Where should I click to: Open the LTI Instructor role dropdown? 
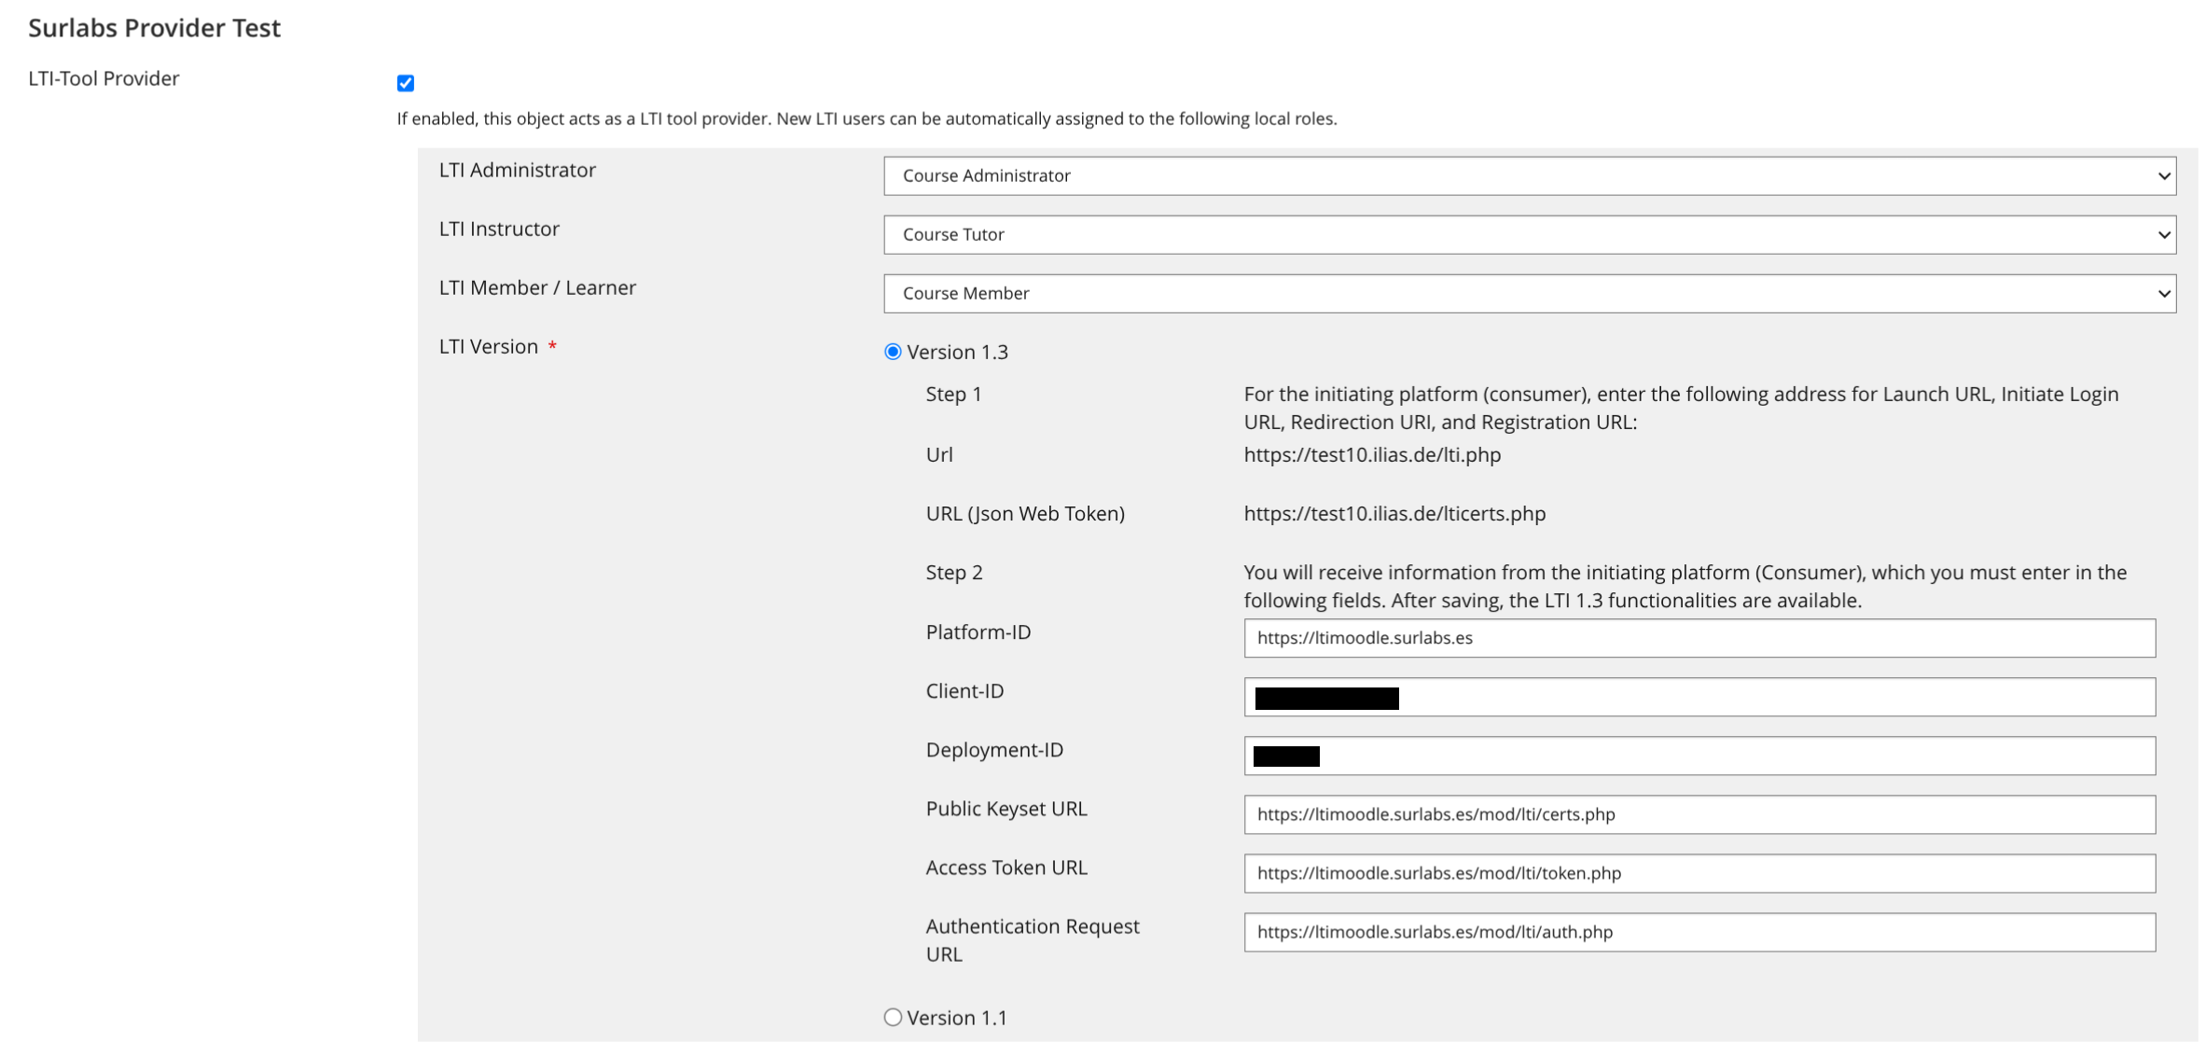pyautogui.click(x=1530, y=234)
